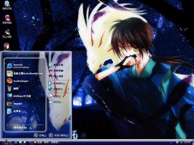Click the network monitors tray icon
Image resolution: width=194 pixels, height=145 pixels.
coord(177,142)
